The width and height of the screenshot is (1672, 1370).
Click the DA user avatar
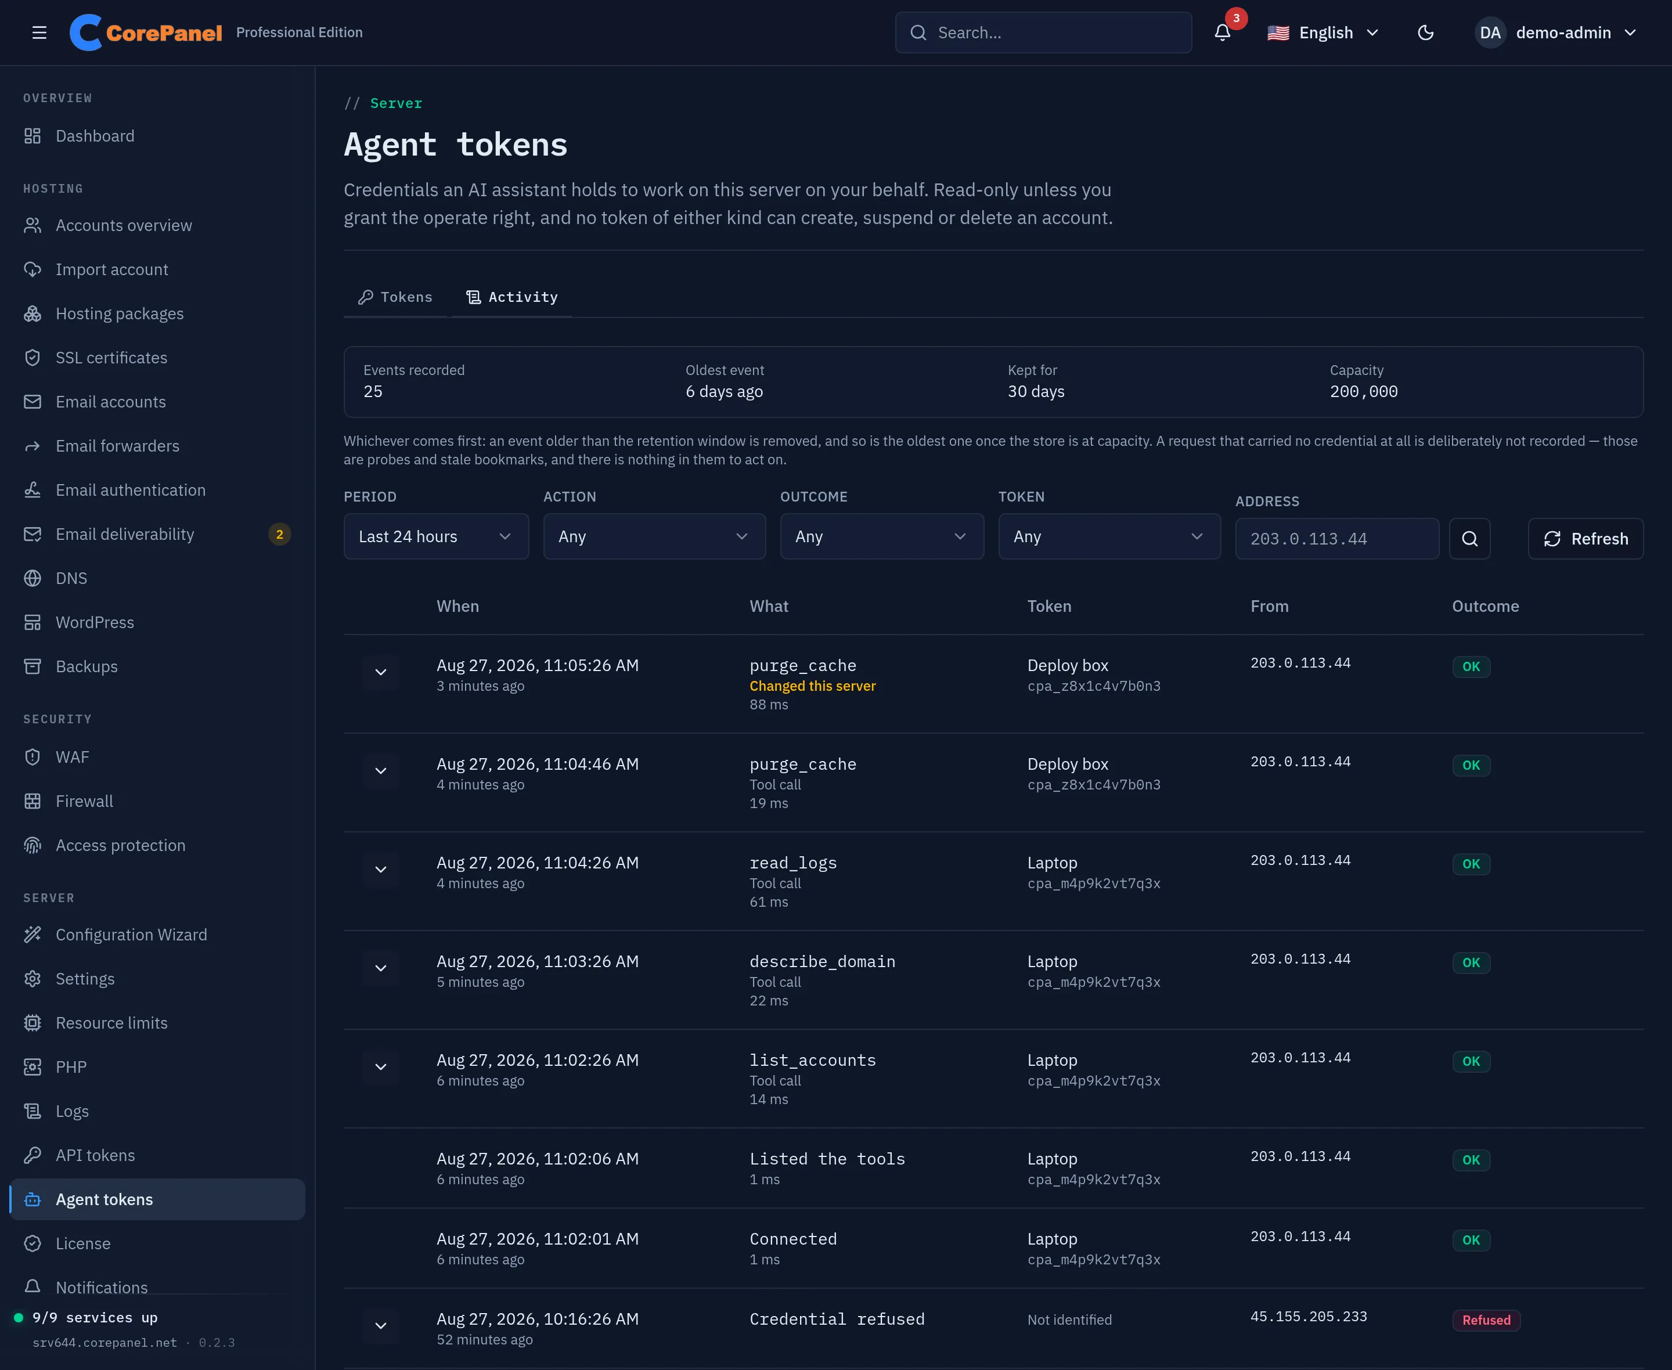[x=1490, y=33]
